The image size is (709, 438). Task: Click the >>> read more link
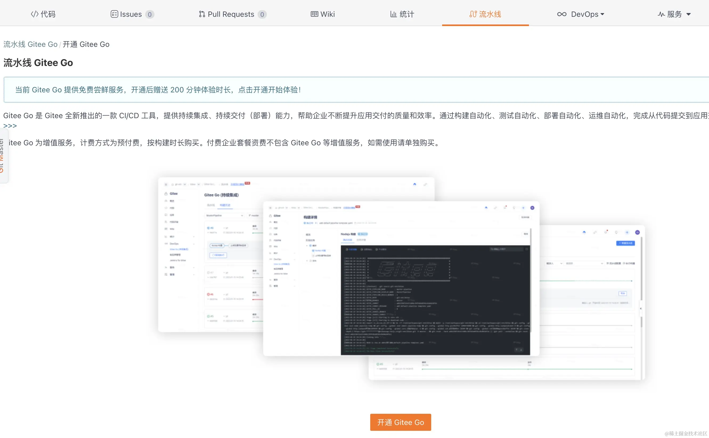10,126
